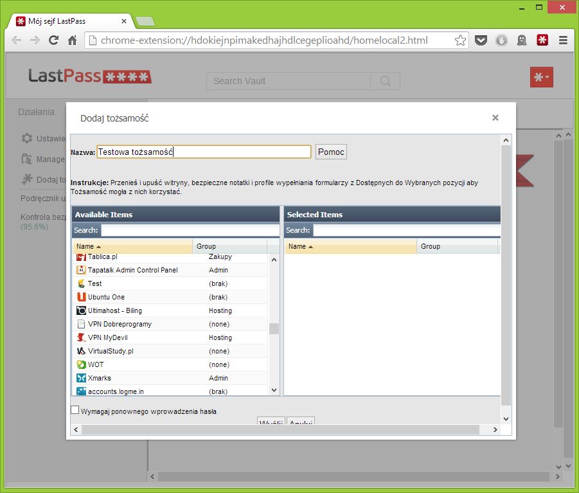Click Selected Items search field
This screenshot has width=579, height=493.
click(x=407, y=230)
